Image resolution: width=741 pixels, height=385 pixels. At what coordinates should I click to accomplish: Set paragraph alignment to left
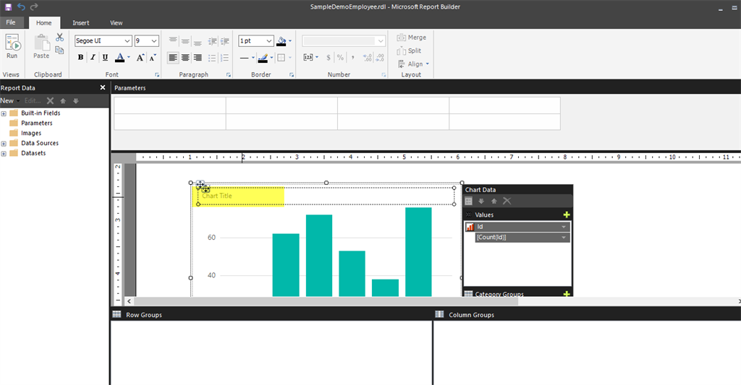coord(174,58)
